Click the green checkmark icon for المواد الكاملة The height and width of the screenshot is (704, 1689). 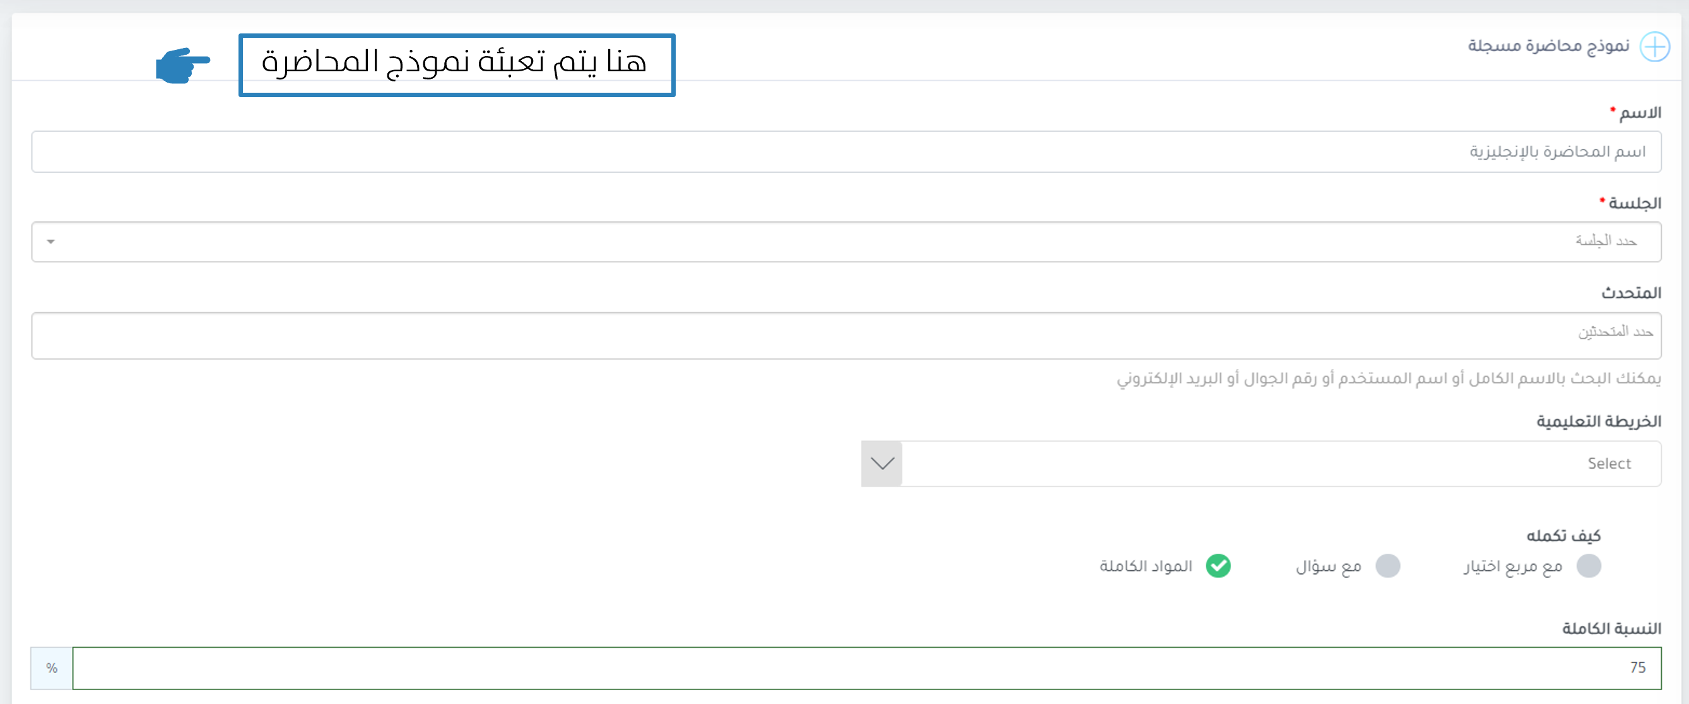(1218, 566)
